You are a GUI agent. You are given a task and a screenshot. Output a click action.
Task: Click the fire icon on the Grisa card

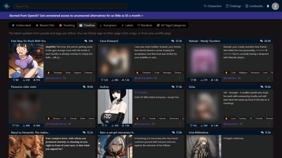pyautogui.click(x=226, y=118)
